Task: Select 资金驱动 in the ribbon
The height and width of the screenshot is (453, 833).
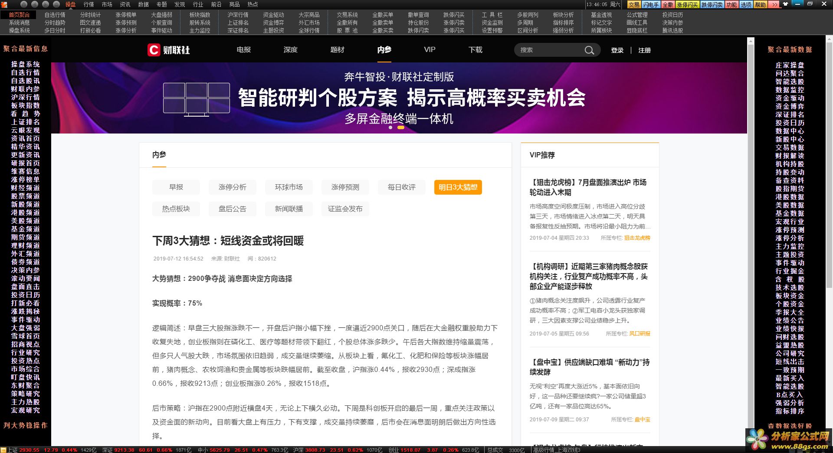Action: 273,15
